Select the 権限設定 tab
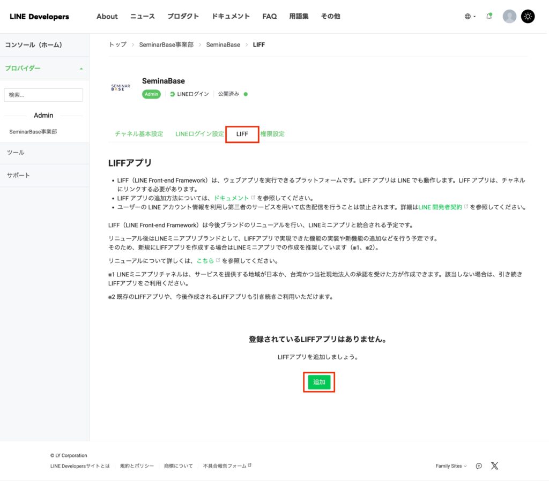Screen dimensions: 549x481 click(272, 134)
